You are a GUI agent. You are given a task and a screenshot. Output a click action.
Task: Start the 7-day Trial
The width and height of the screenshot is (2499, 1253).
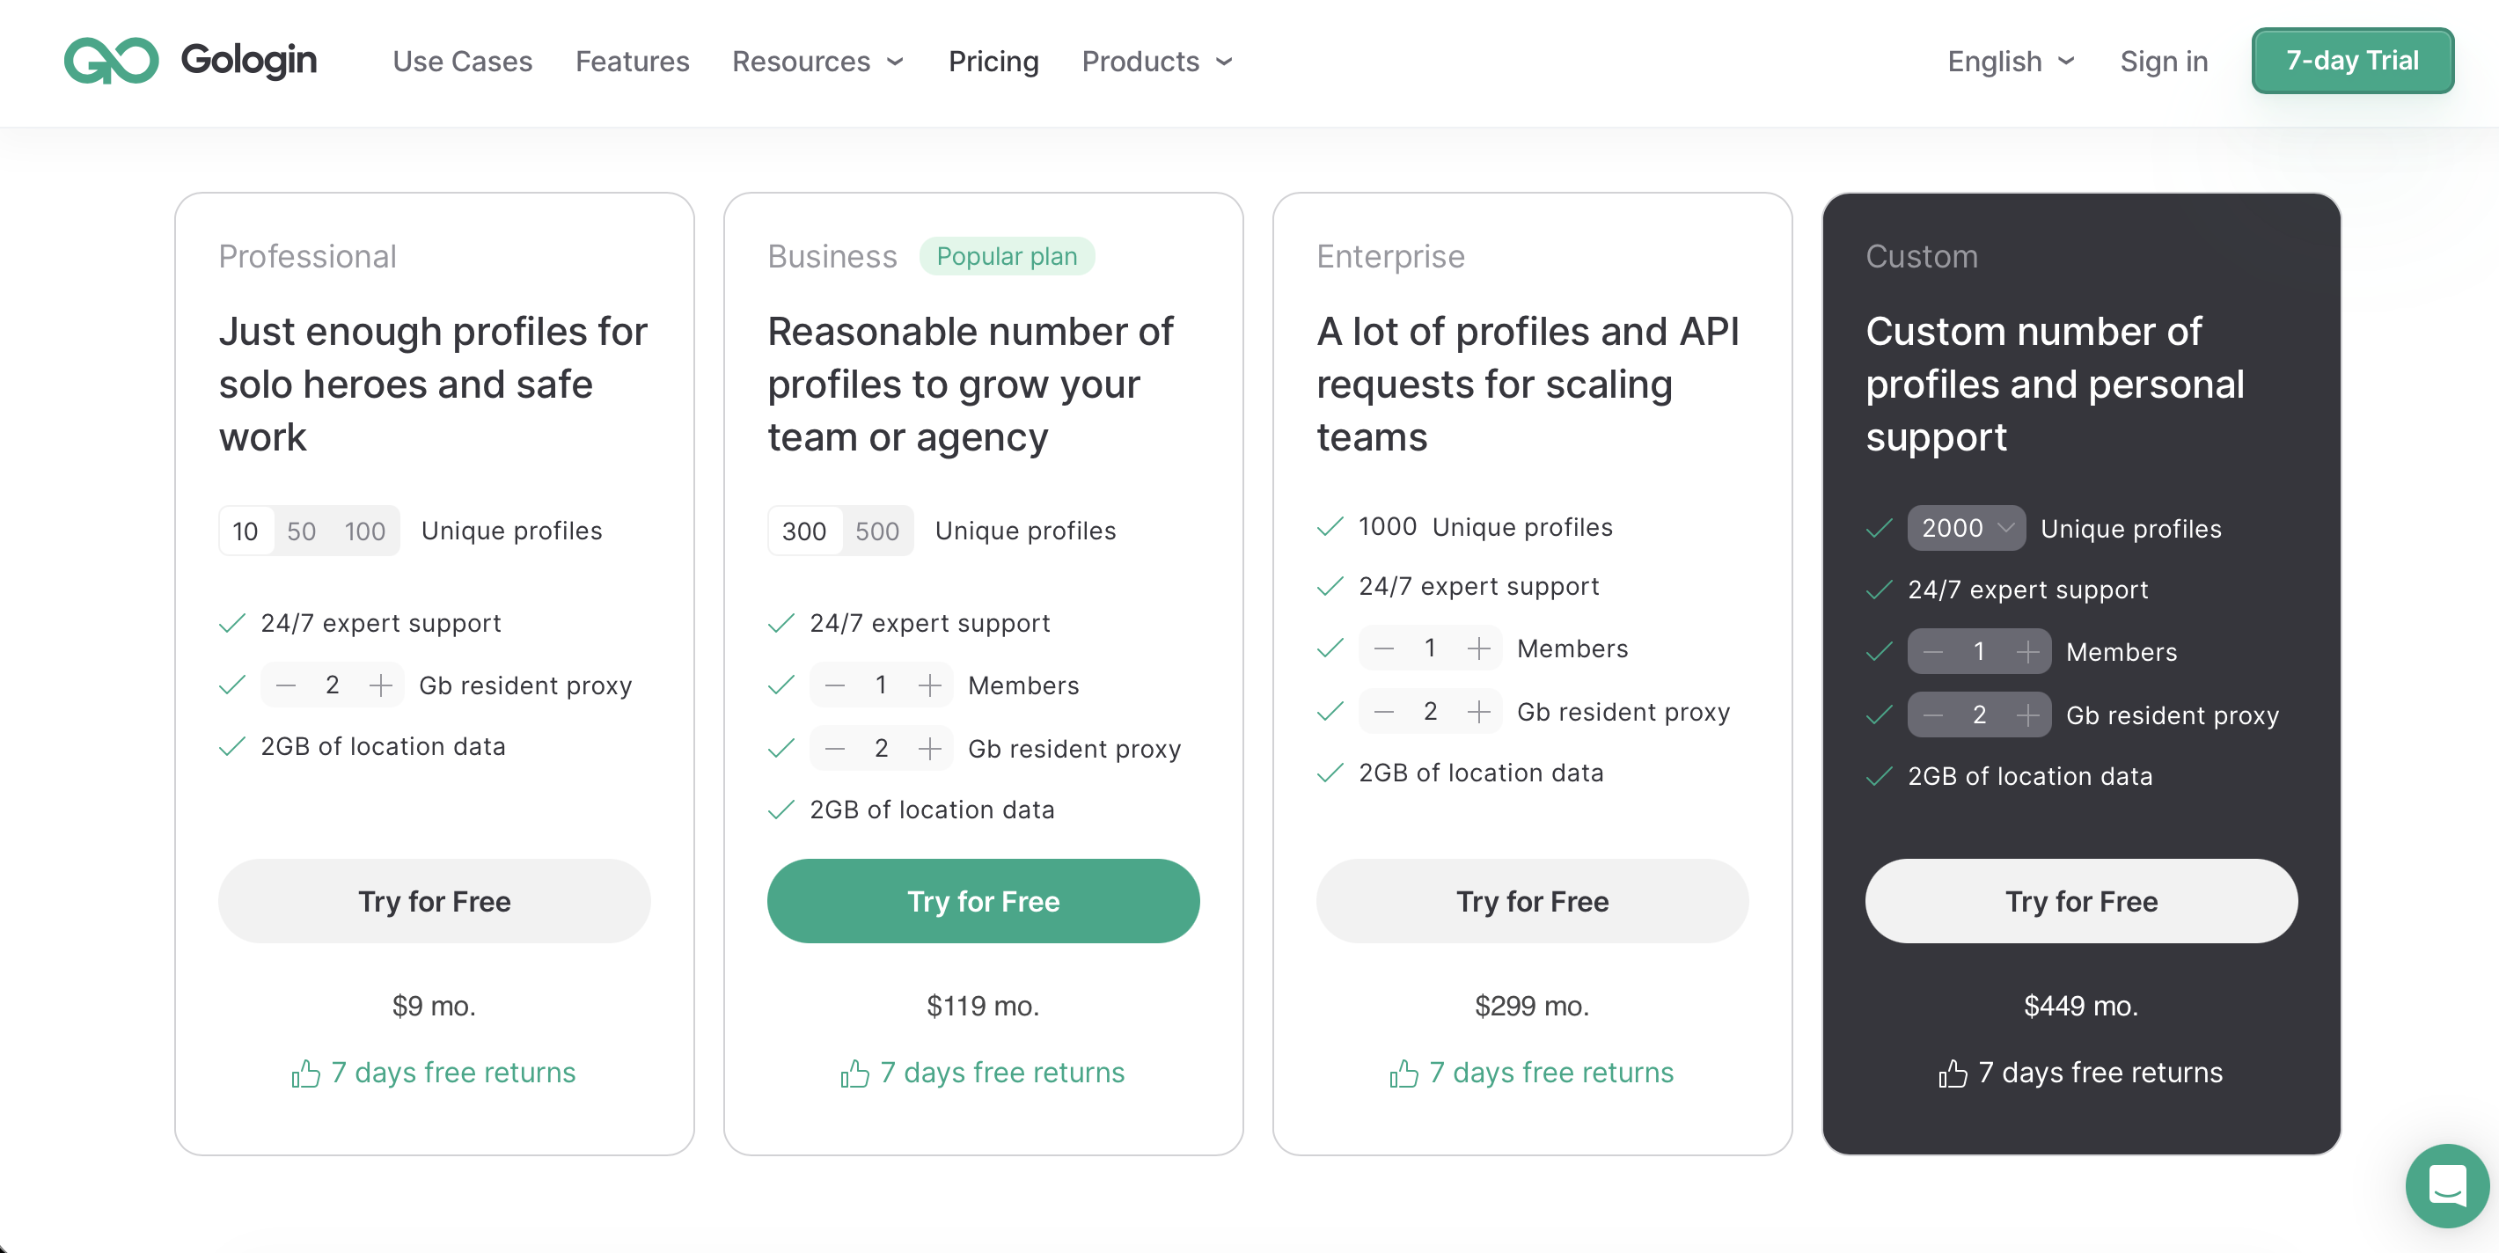[2351, 61]
